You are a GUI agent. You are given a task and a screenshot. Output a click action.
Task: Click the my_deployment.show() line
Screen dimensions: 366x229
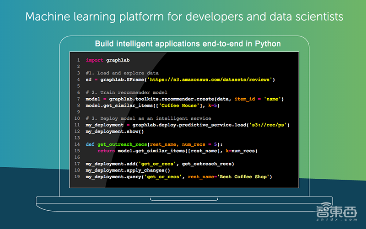click(x=115, y=131)
